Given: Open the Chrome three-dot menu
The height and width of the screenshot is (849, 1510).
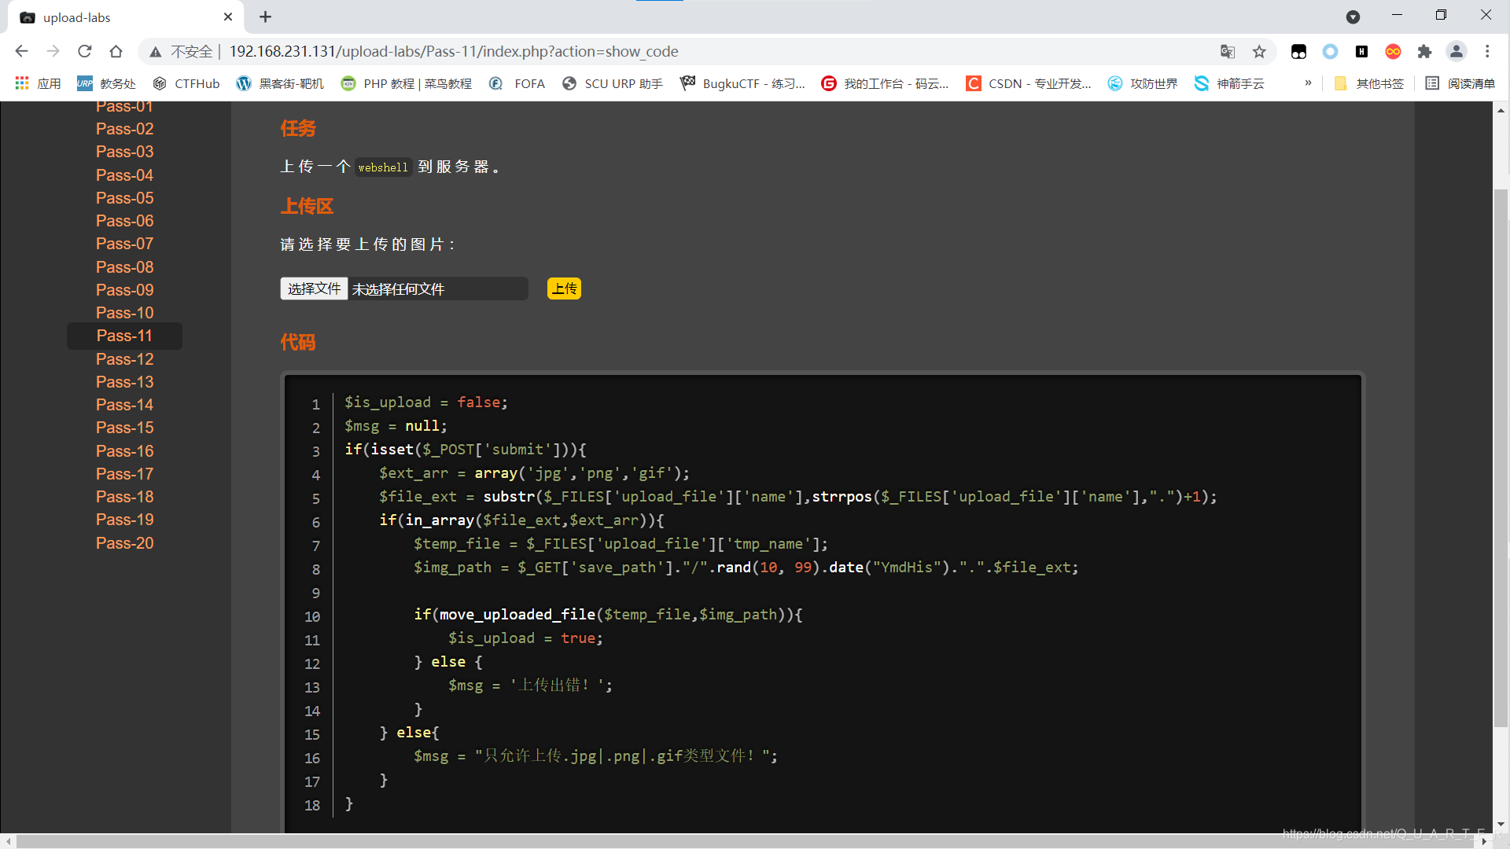Looking at the screenshot, I should (x=1487, y=51).
